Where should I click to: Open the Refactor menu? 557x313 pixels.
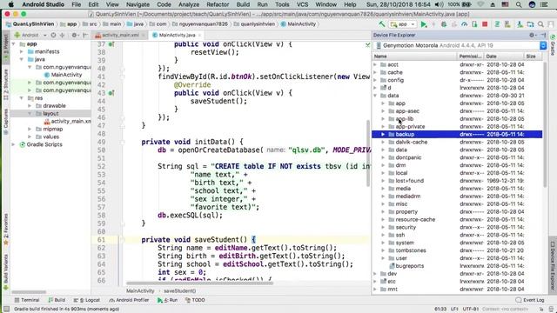coord(218,4)
